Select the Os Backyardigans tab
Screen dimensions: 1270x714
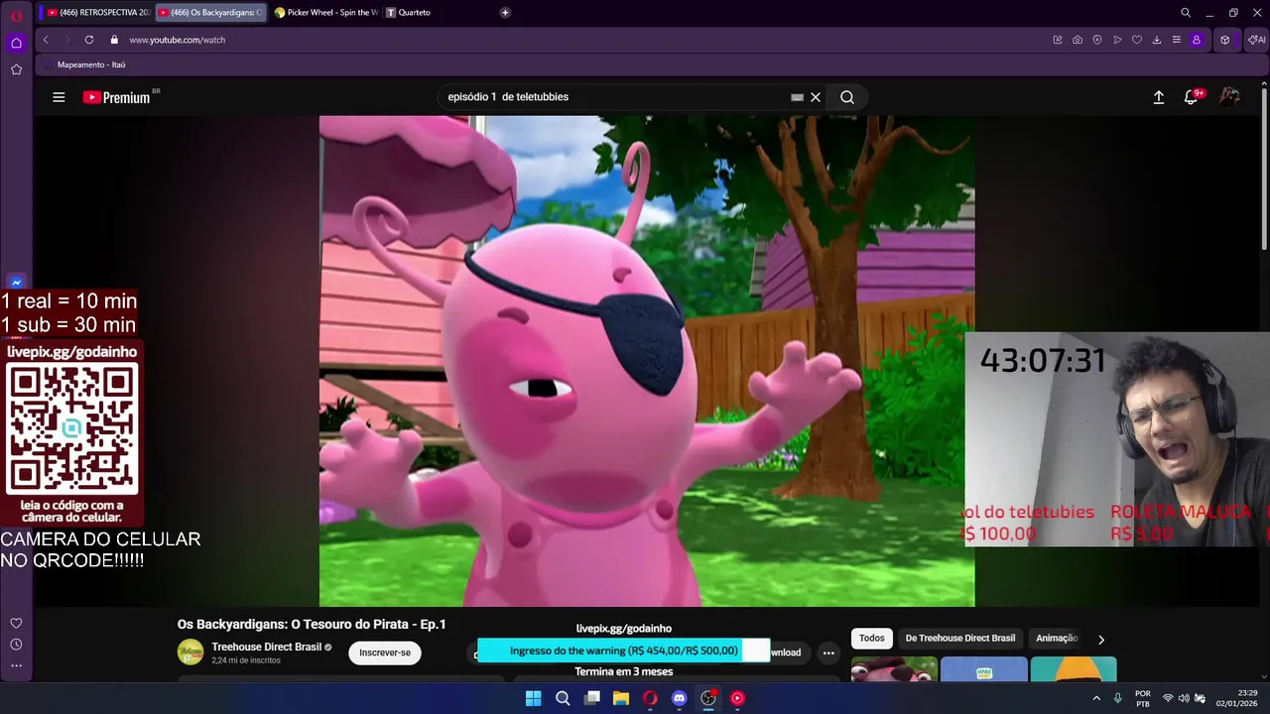tap(210, 13)
